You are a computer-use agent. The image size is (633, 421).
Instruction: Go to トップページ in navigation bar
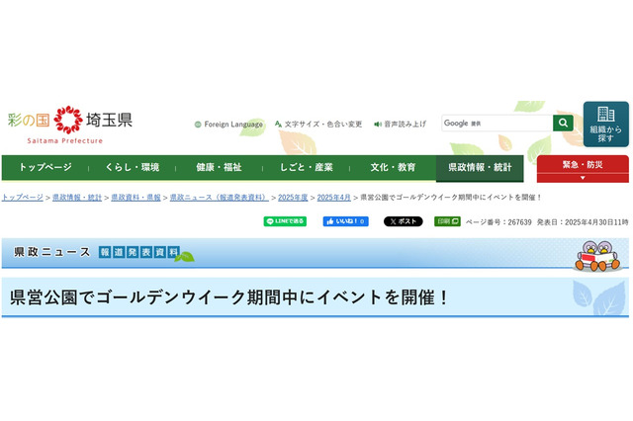click(x=45, y=167)
